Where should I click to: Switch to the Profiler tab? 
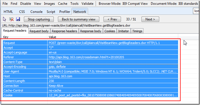[65, 12]
